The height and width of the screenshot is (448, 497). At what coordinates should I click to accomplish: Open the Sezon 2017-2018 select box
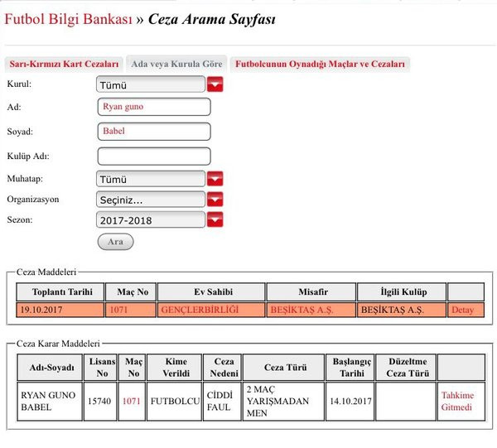point(151,219)
